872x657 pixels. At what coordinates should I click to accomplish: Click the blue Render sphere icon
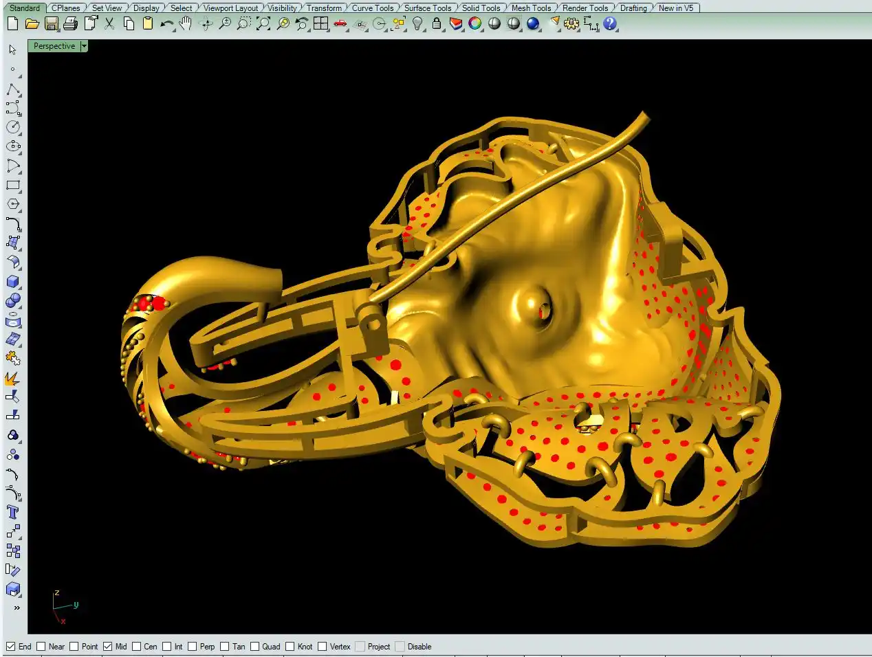click(533, 24)
